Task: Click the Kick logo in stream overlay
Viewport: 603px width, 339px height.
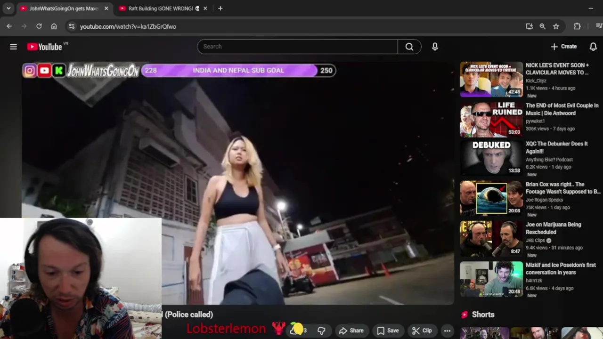Action: point(59,71)
